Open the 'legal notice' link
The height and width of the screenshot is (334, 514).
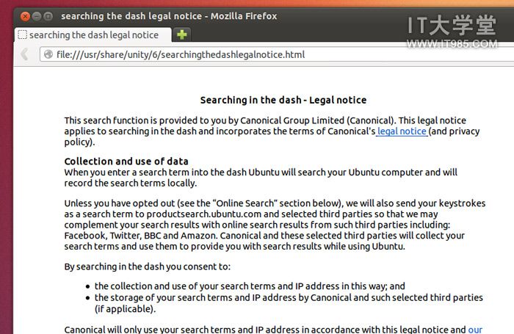(x=402, y=131)
